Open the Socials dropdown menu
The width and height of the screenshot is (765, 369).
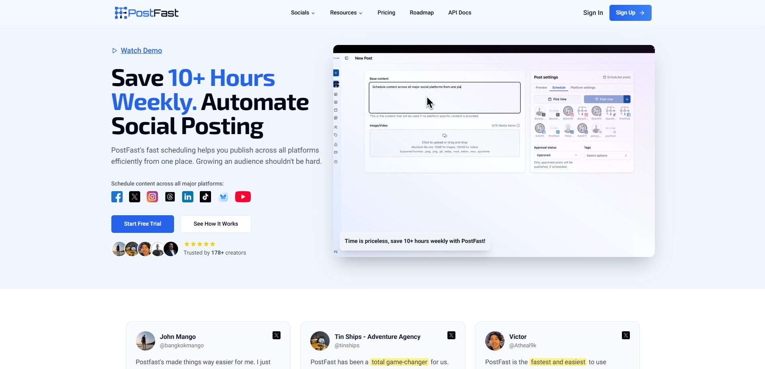[x=302, y=12]
